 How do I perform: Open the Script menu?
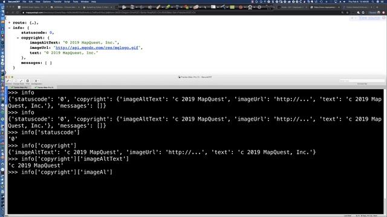[67, 1]
